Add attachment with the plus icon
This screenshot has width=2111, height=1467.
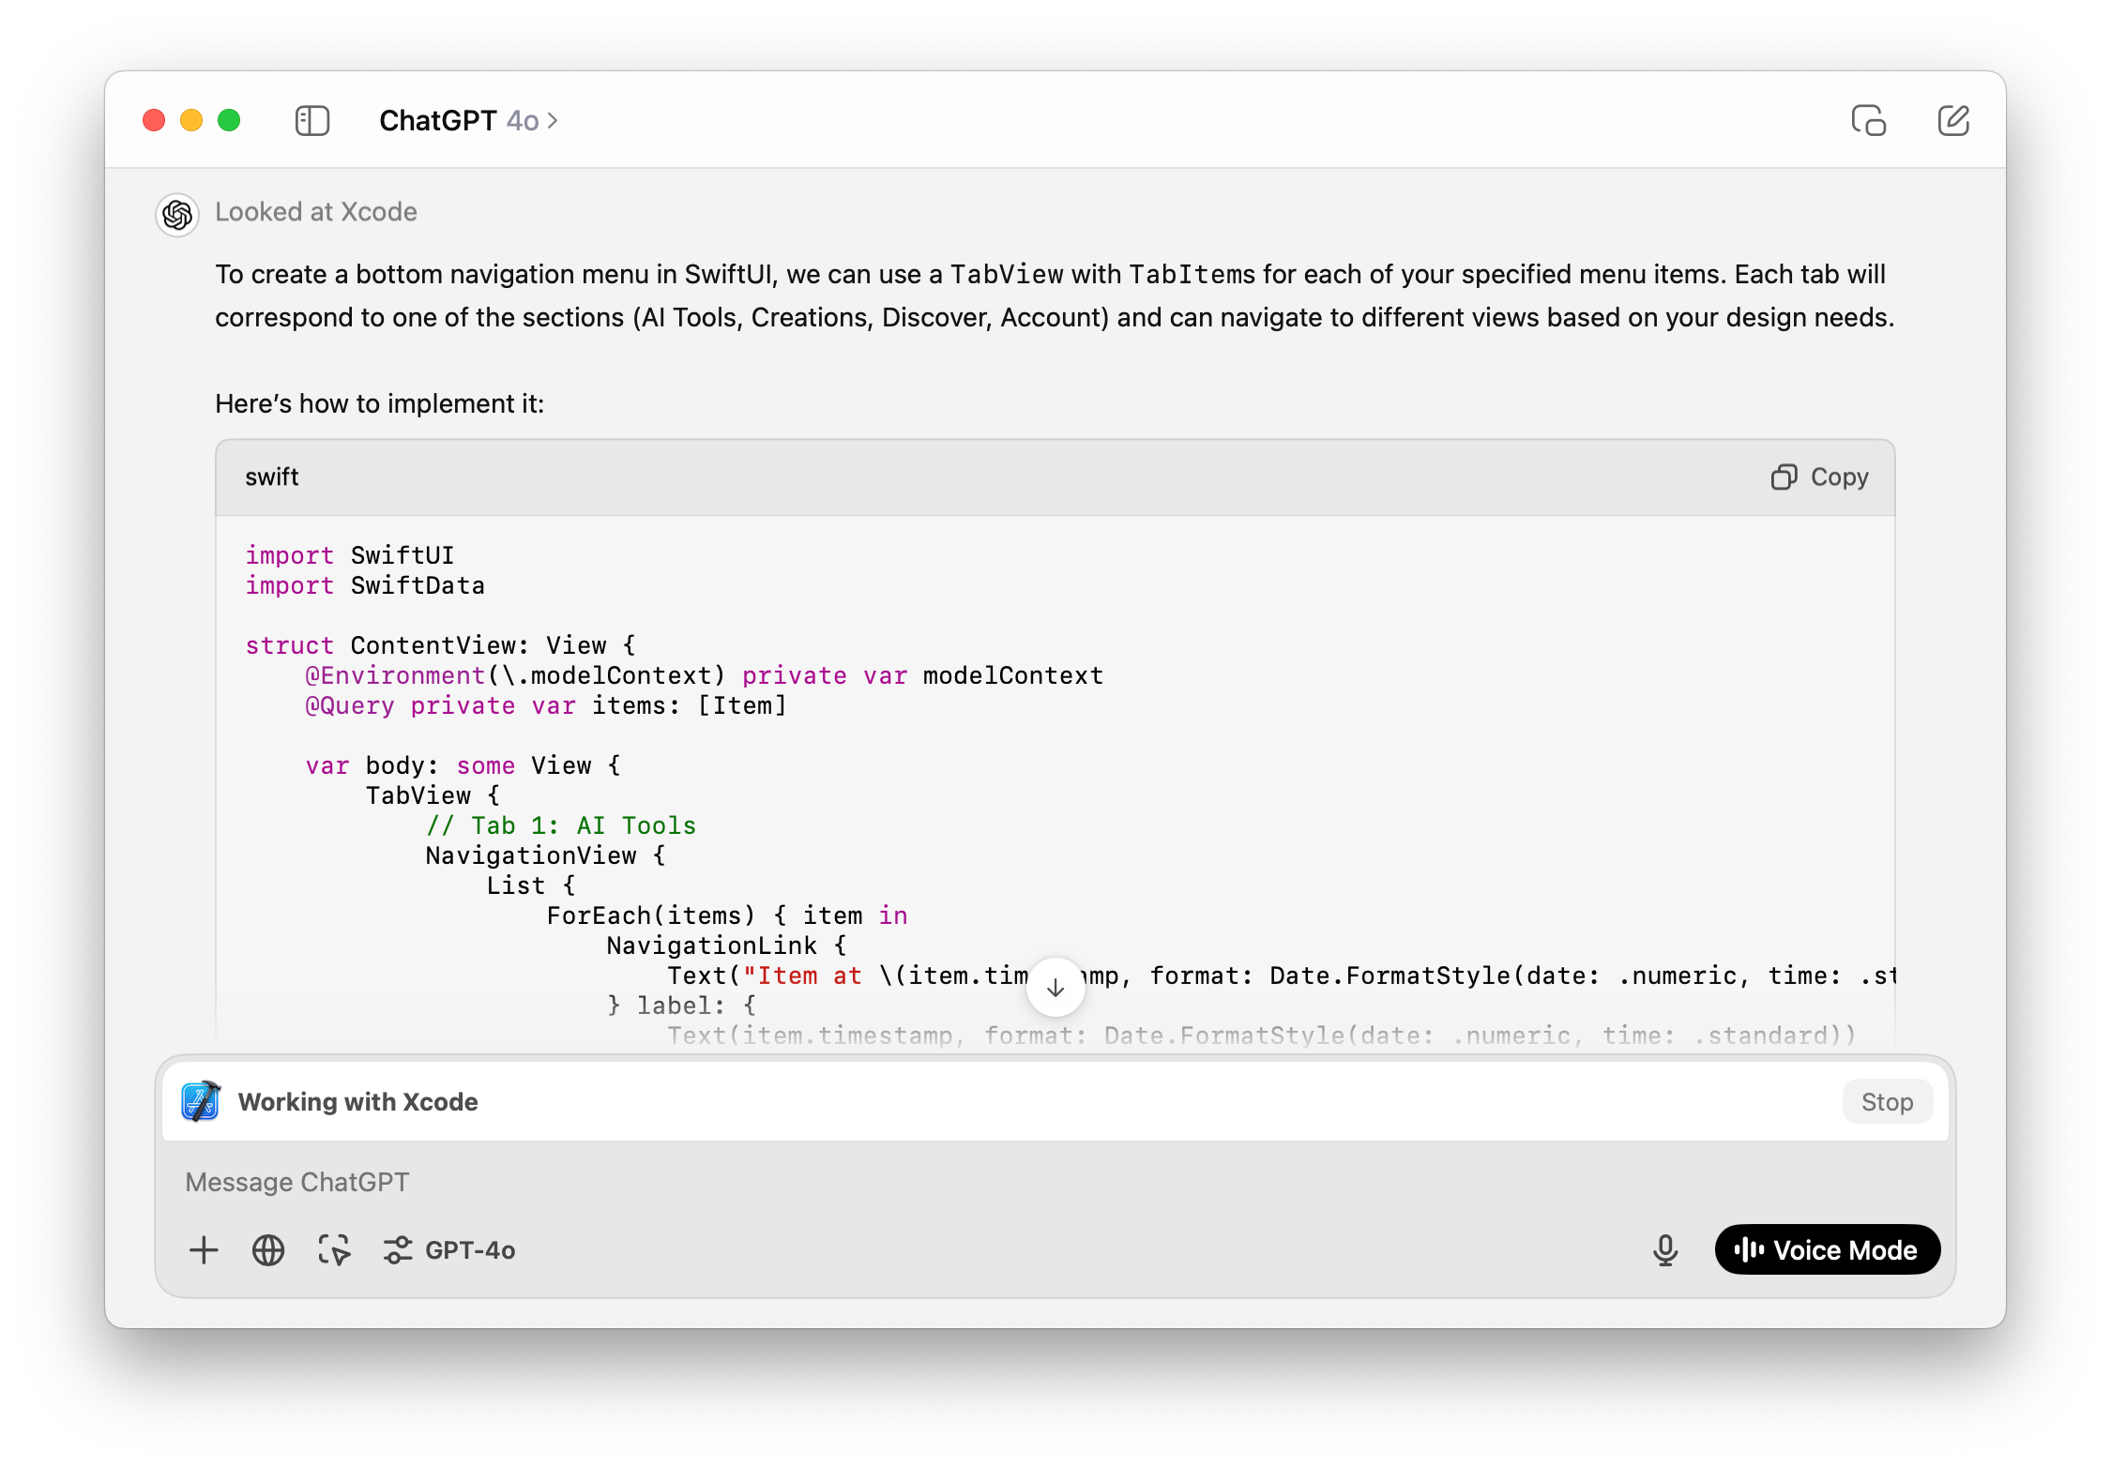tap(204, 1250)
